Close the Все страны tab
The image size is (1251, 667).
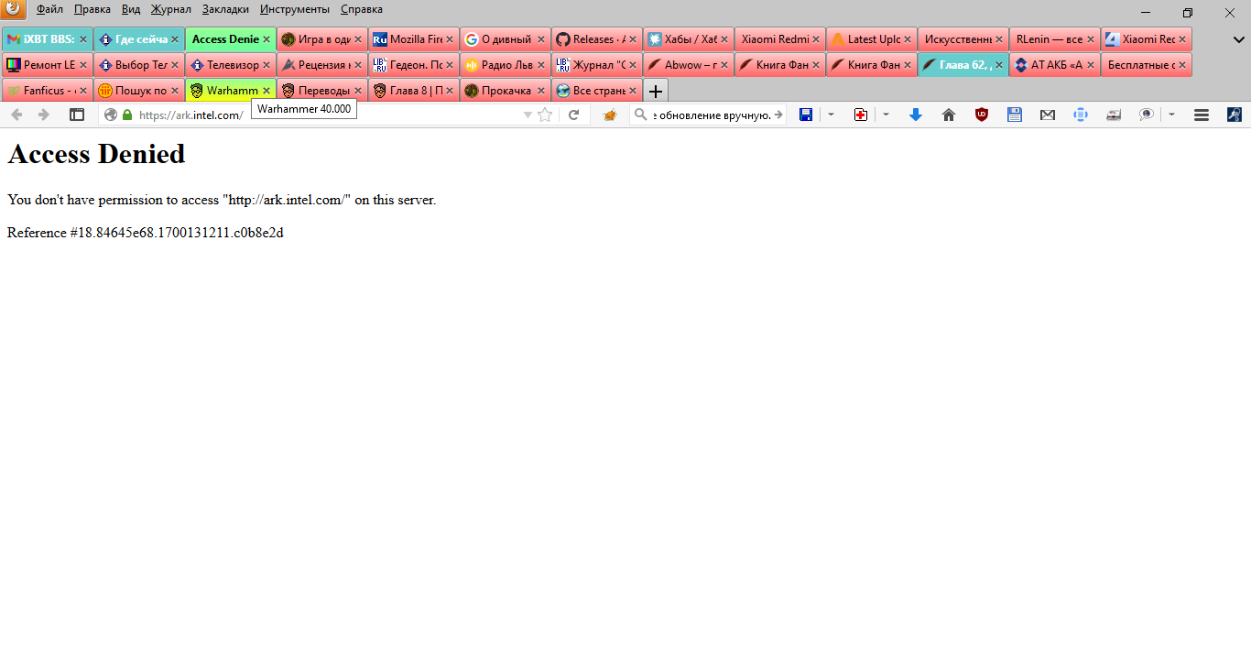click(633, 91)
